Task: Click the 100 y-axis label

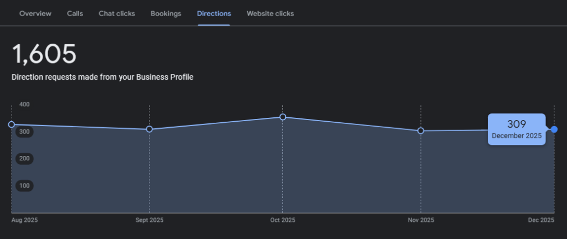Action: (24, 186)
